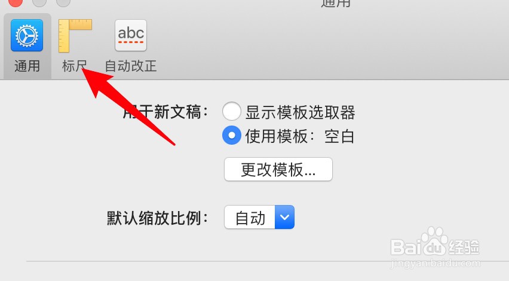The image size is (509, 281).
Task: Click the 更改模板… button
Action: pos(278,169)
